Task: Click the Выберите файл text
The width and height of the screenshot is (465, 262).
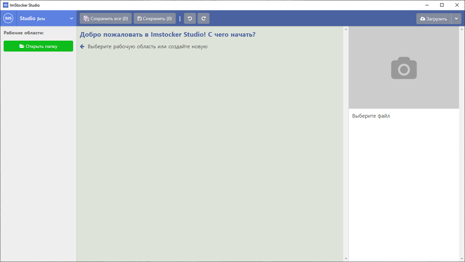Action: point(371,116)
